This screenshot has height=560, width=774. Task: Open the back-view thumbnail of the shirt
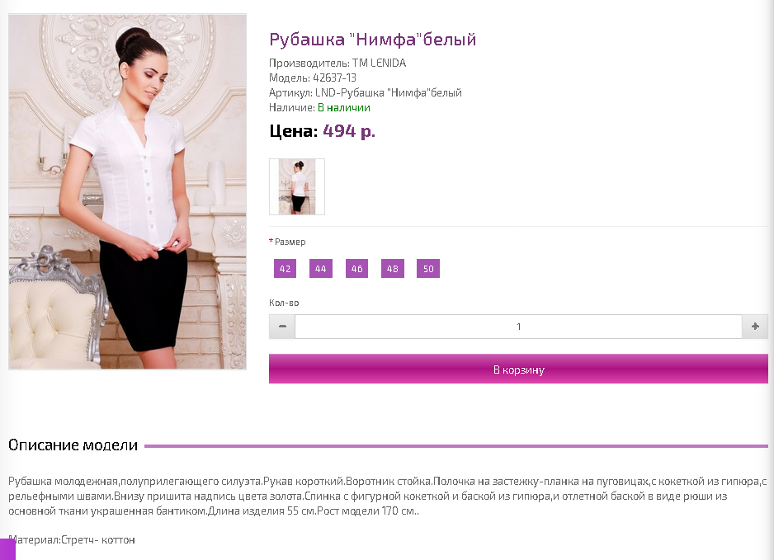pyautogui.click(x=297, y=186)
